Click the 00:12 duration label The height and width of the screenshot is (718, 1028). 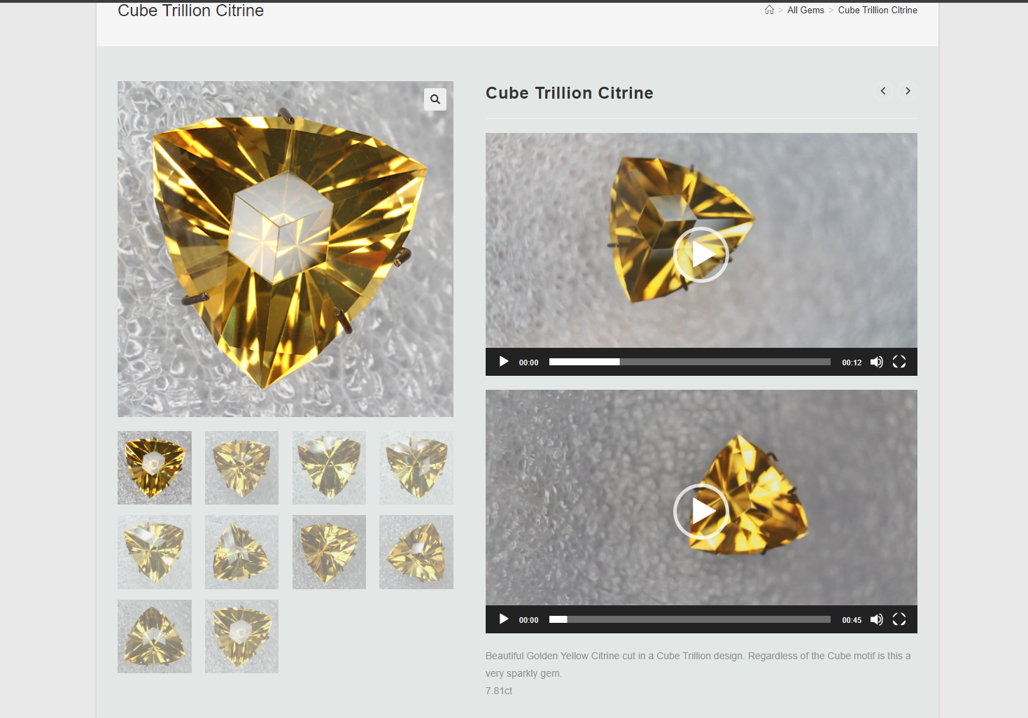point(852,362)
